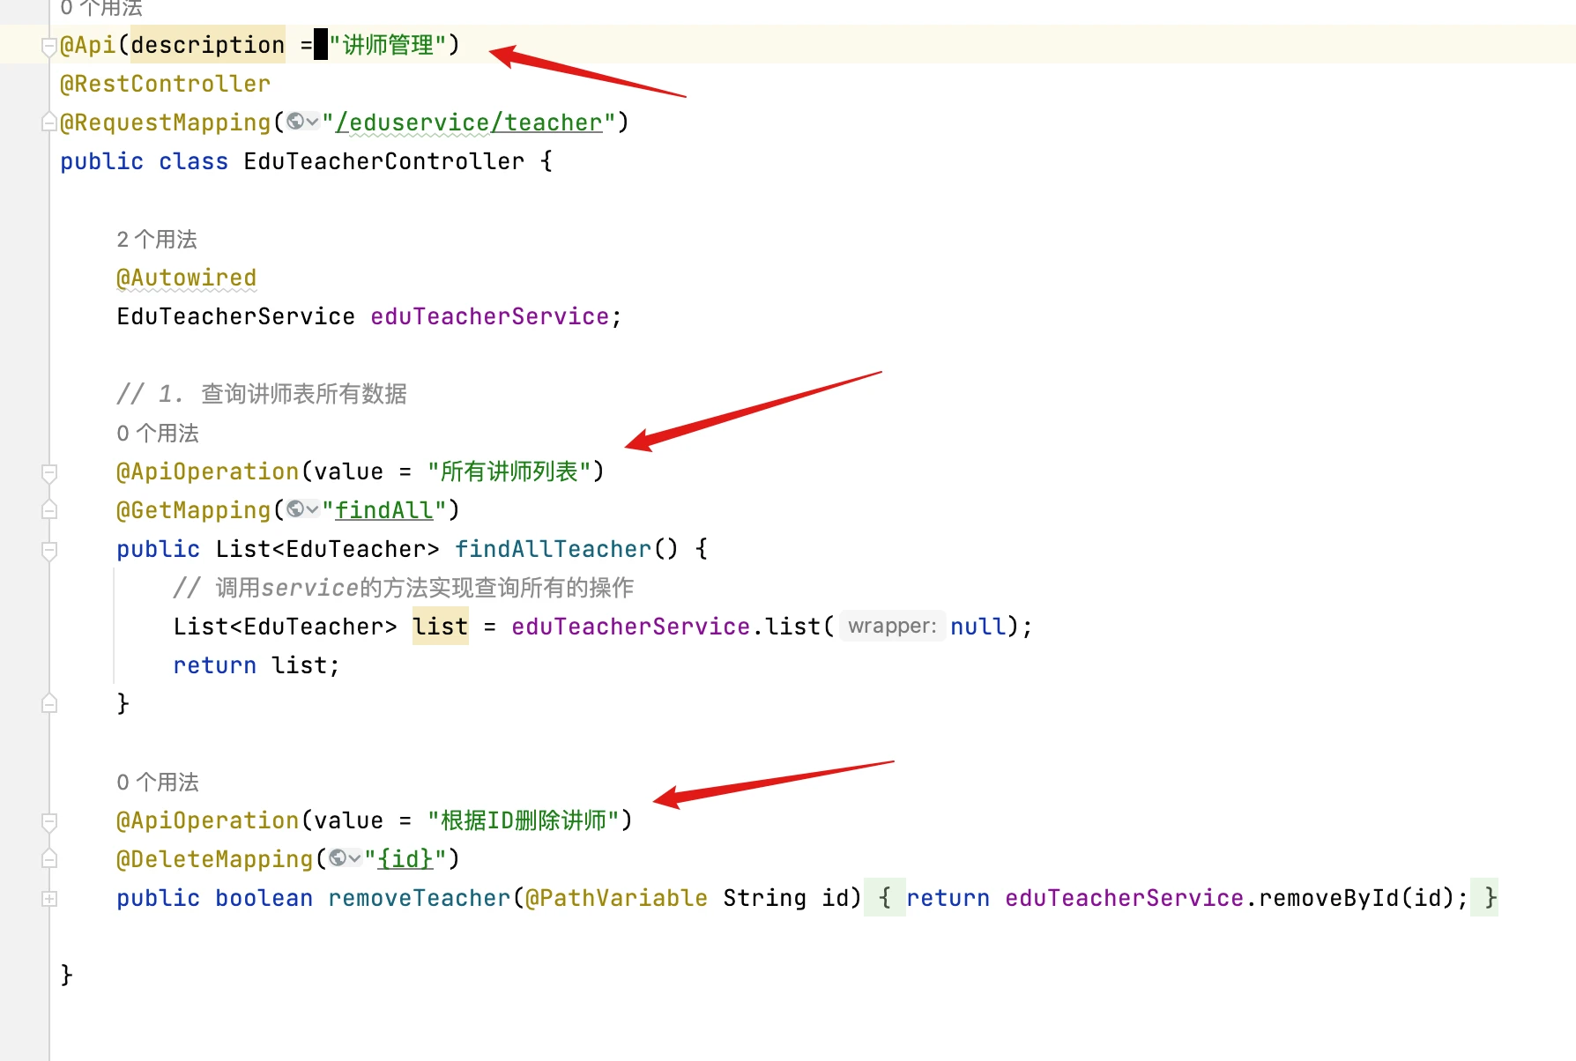1576x1061 pixels.
Task: Open URL globe icon in @DeleteMapping
Action: 345,858
